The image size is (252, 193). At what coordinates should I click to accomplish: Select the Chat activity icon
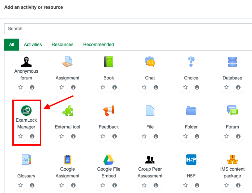tap(150, 61)
